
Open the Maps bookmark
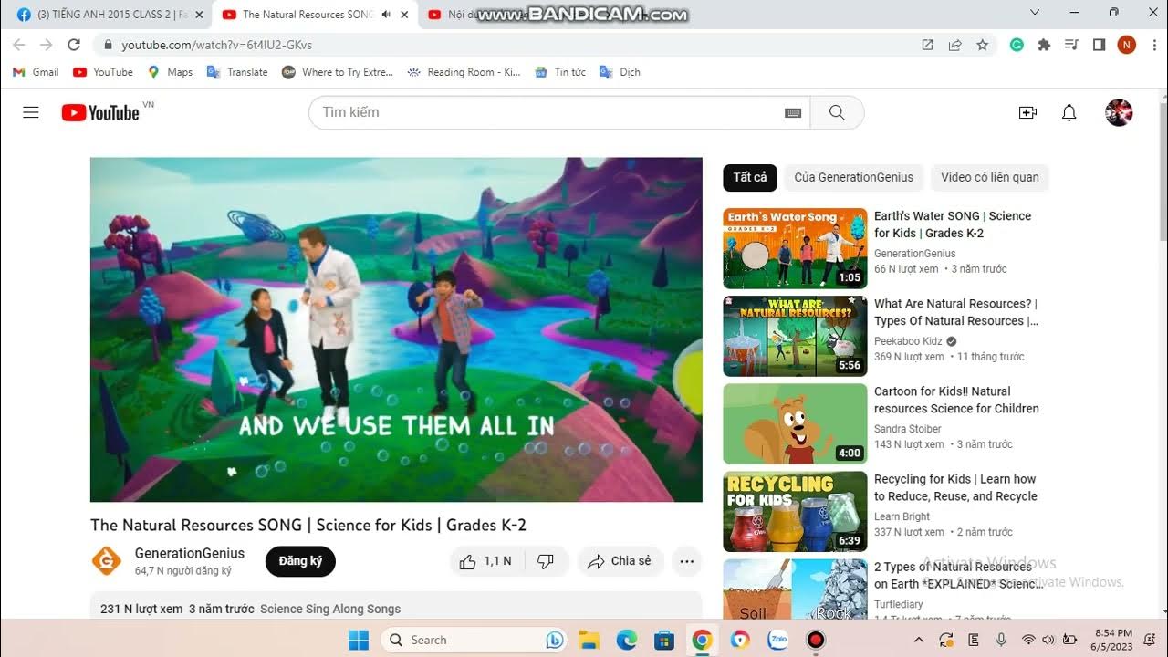point(170,72)
